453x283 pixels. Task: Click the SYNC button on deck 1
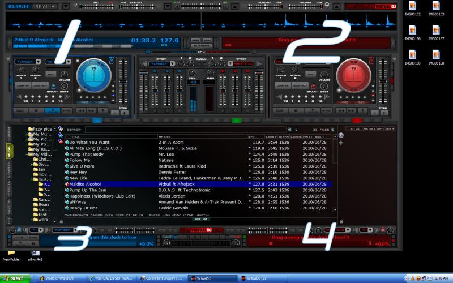(x=66, y=110)
